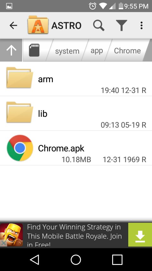
Task: Open the arm folder
Action: pos(76,79)
